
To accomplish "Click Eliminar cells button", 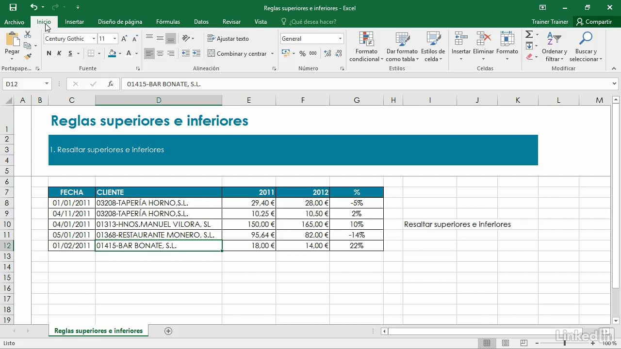I will point(483,47).
